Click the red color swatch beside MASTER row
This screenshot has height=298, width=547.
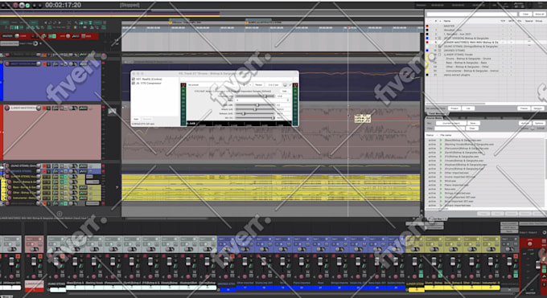click(427, 26)
